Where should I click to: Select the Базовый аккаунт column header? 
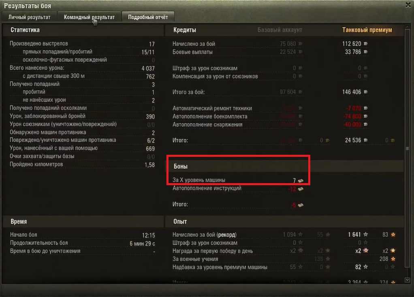click(x=280, y=30)
